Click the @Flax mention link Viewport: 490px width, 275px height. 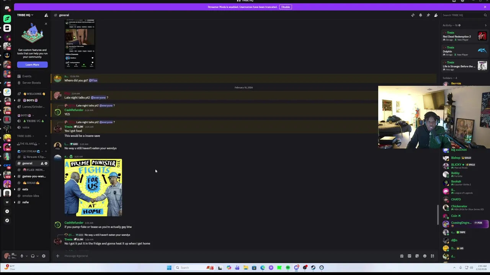pos(93,80)
